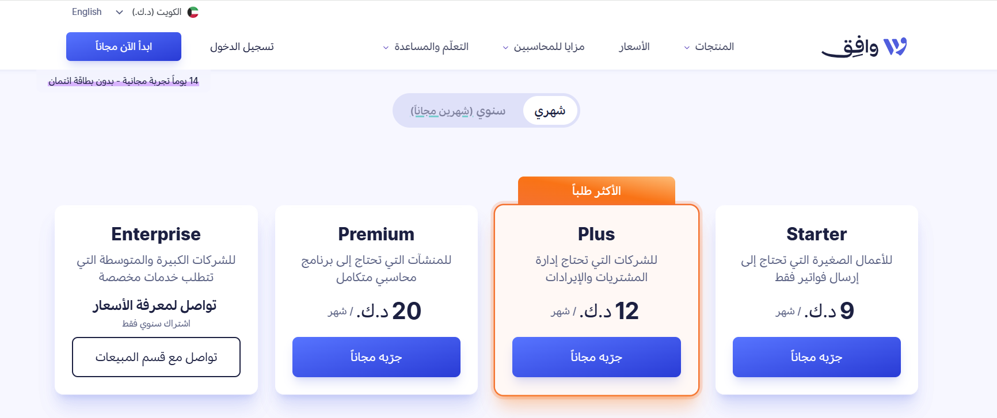Screen dimensions: 997x418
Task: Toggle the billing period selector
Action: point(486,110)
